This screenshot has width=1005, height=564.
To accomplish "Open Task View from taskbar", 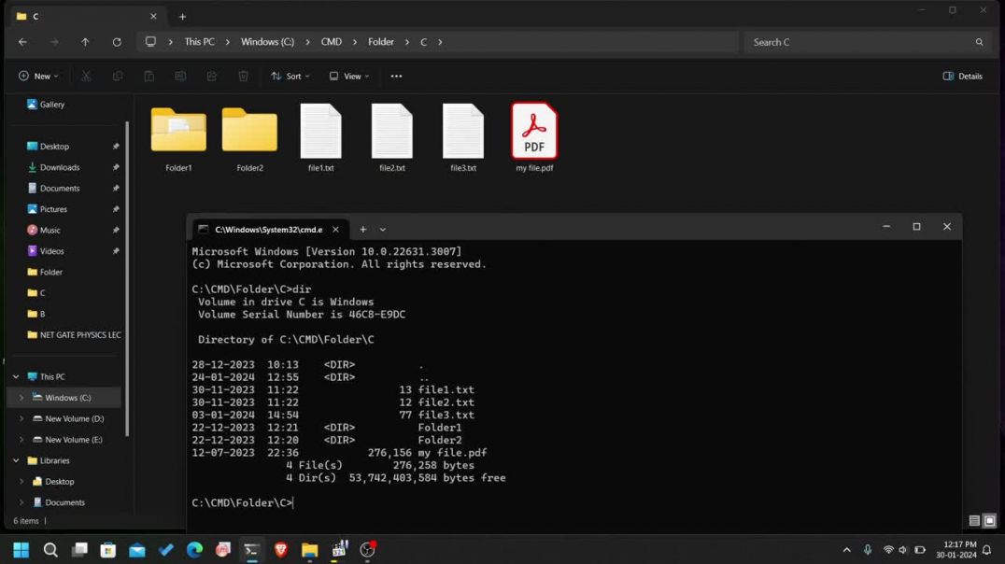I will click(79, 550).
